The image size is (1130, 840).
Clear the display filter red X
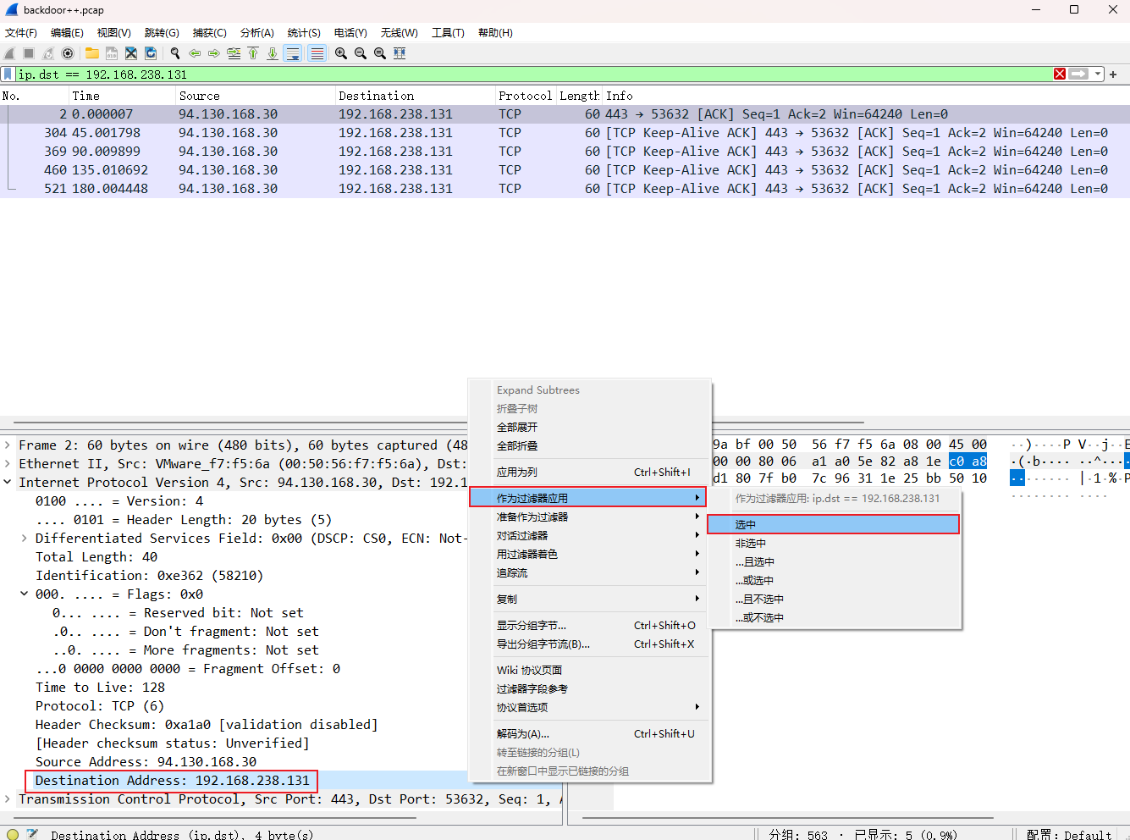pyautogui.click(x=1060, y=74)
